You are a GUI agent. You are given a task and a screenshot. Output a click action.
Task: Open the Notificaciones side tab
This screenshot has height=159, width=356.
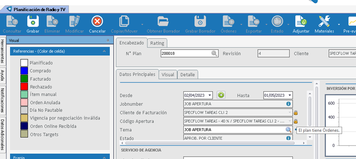(3, 100)
